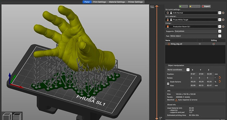
Task: Toggle the uniform scale lock icon
Action: click(x=168, y=84)
